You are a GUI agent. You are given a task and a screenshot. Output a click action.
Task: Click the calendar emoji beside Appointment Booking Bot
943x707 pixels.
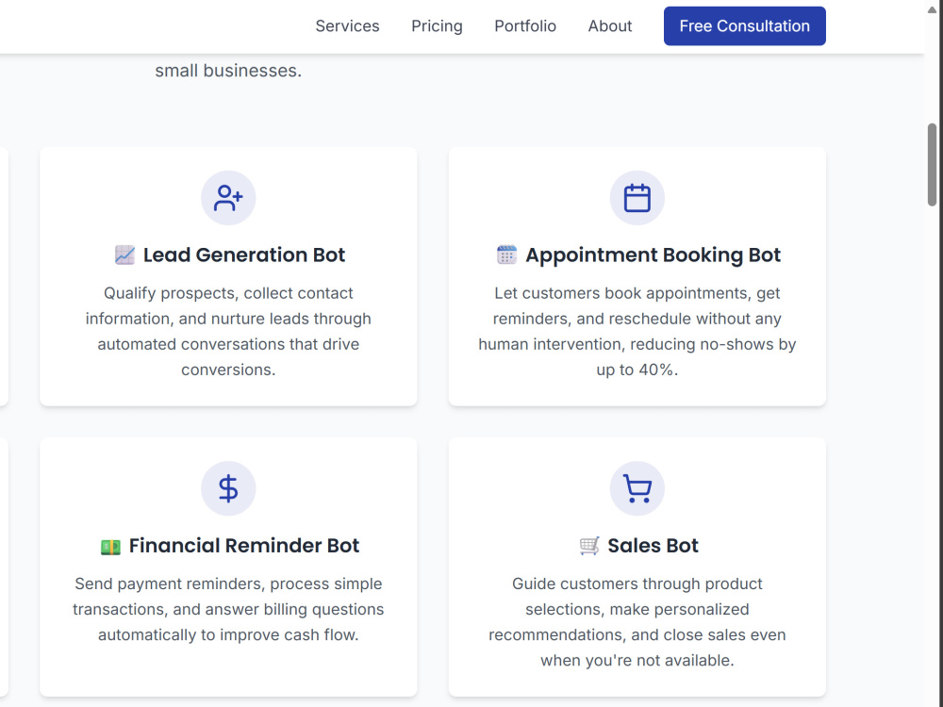tap(506, 255)
